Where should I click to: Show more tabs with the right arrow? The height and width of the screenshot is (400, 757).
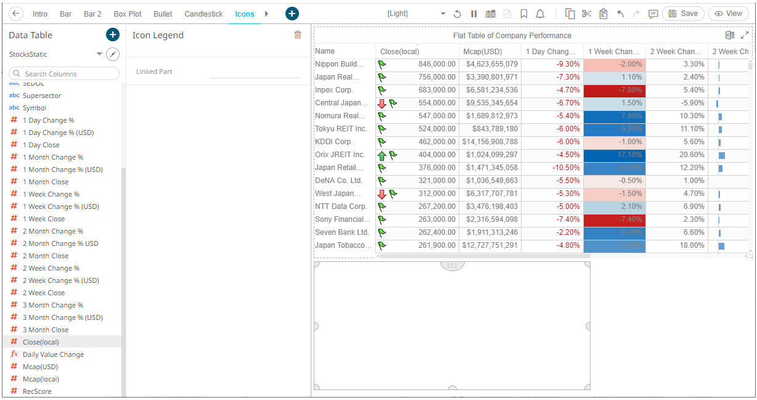pyautogui.click(x=266, y=14)
